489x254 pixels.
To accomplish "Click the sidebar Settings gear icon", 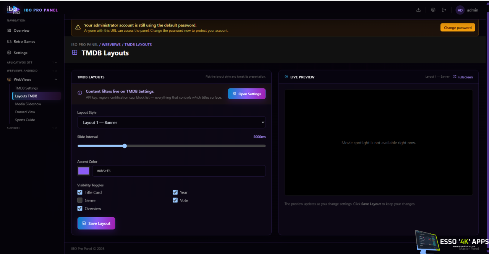I will click(9, 53).
